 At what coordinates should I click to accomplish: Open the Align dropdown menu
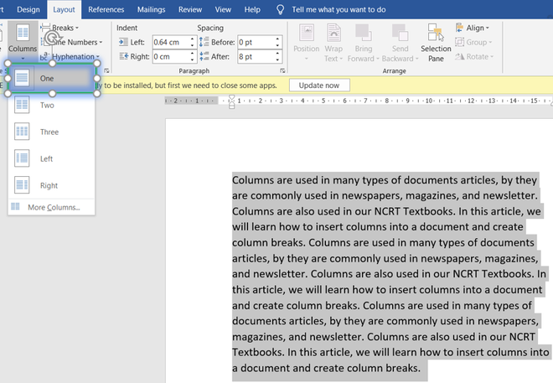click(x=475, y=28)
